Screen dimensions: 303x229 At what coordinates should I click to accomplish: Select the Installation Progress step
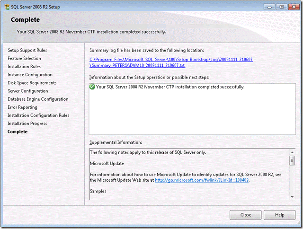coord(27,123)
